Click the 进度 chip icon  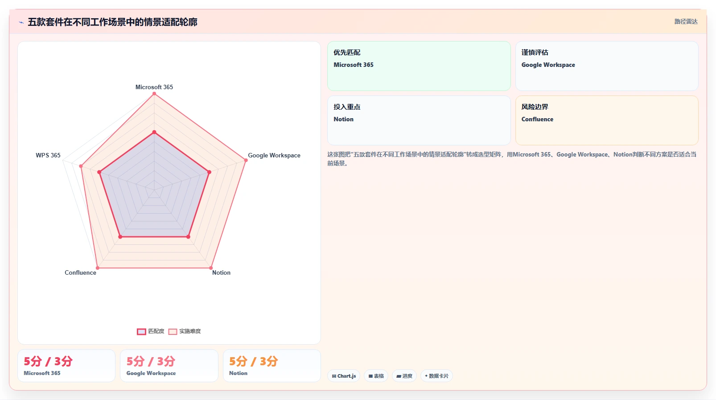[399, 376]
